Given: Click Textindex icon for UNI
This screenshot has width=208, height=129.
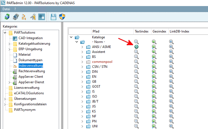Looking at the screenshot, I should coord(136,126).
